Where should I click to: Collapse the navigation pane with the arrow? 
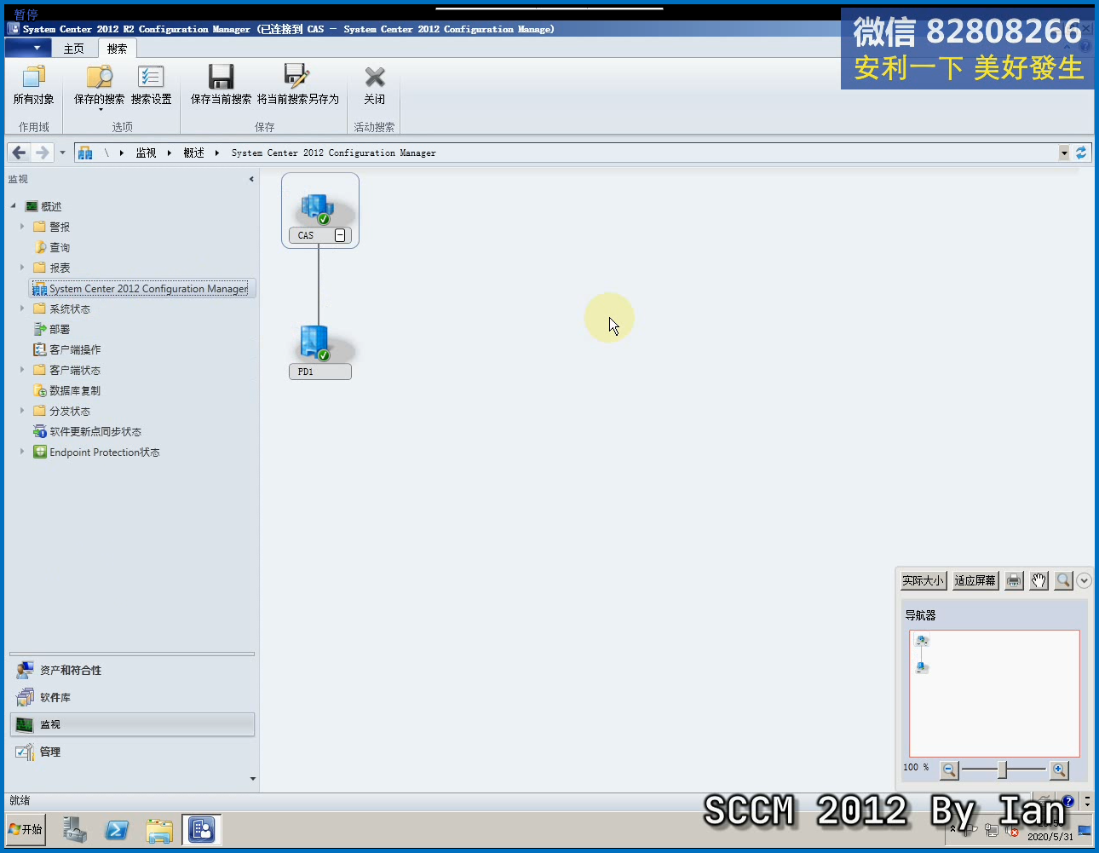[x=251, y=179]
